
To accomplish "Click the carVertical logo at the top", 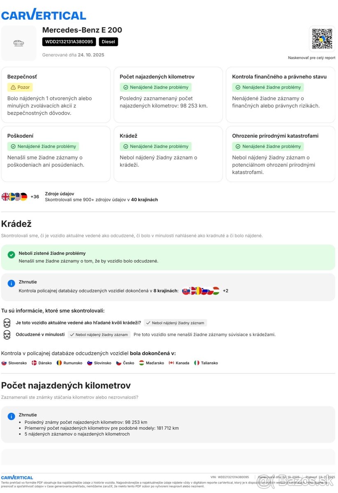I will point(44,15).
